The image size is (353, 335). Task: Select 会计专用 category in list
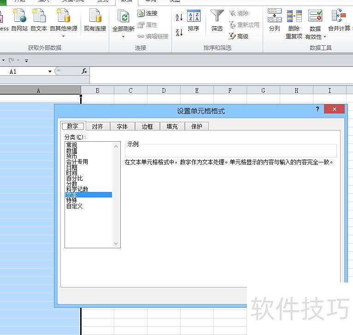(x=88, y=162)
